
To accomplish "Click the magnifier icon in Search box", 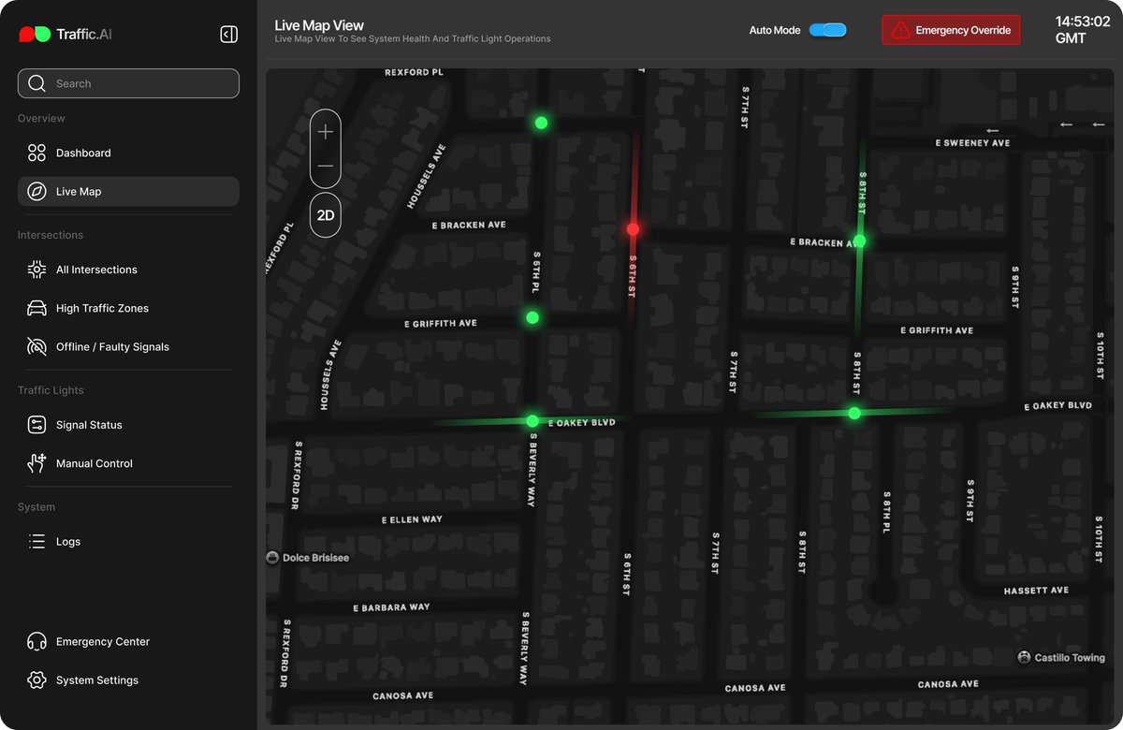I will tap(36, 83).
